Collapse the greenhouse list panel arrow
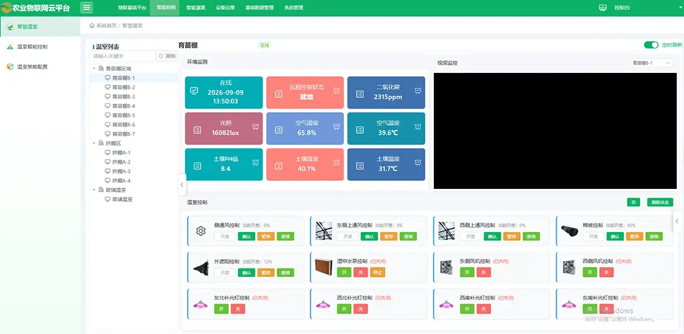 click(182, 185)
